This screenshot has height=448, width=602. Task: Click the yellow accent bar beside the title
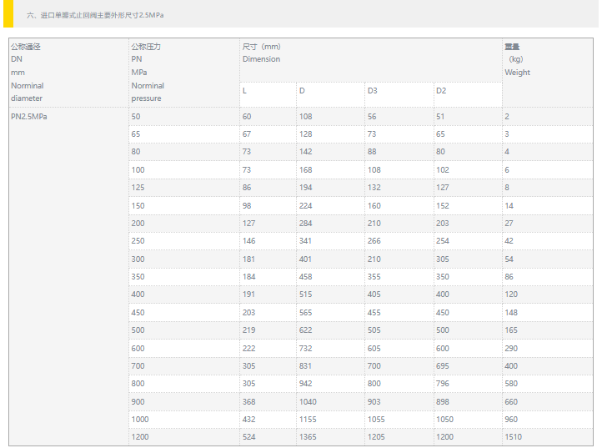coord(8,14)
